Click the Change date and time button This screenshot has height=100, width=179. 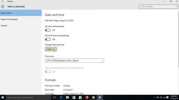(x=51, y=49)
